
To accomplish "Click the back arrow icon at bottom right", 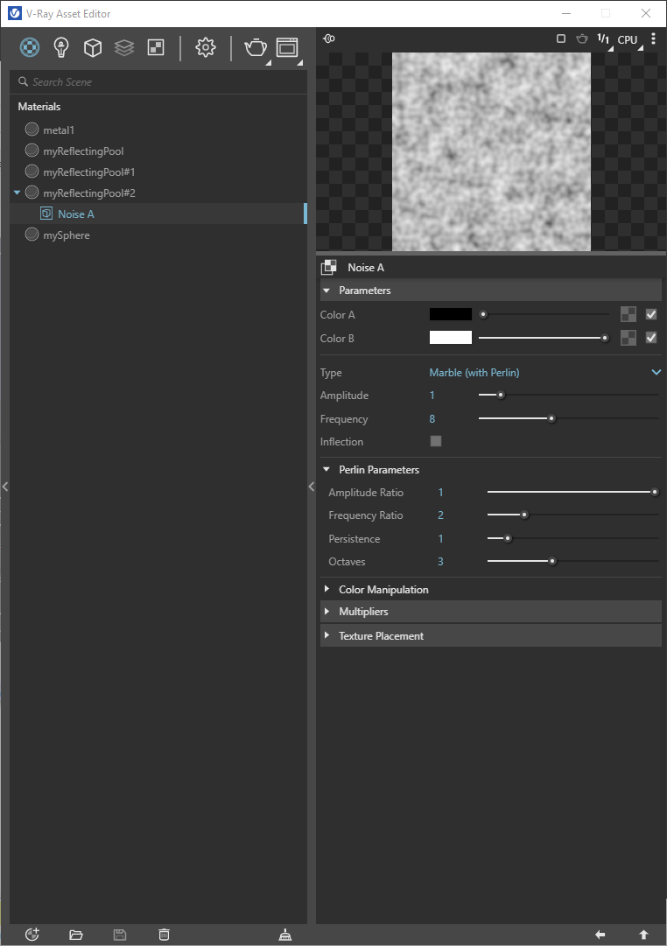I will tap(600, 935).
